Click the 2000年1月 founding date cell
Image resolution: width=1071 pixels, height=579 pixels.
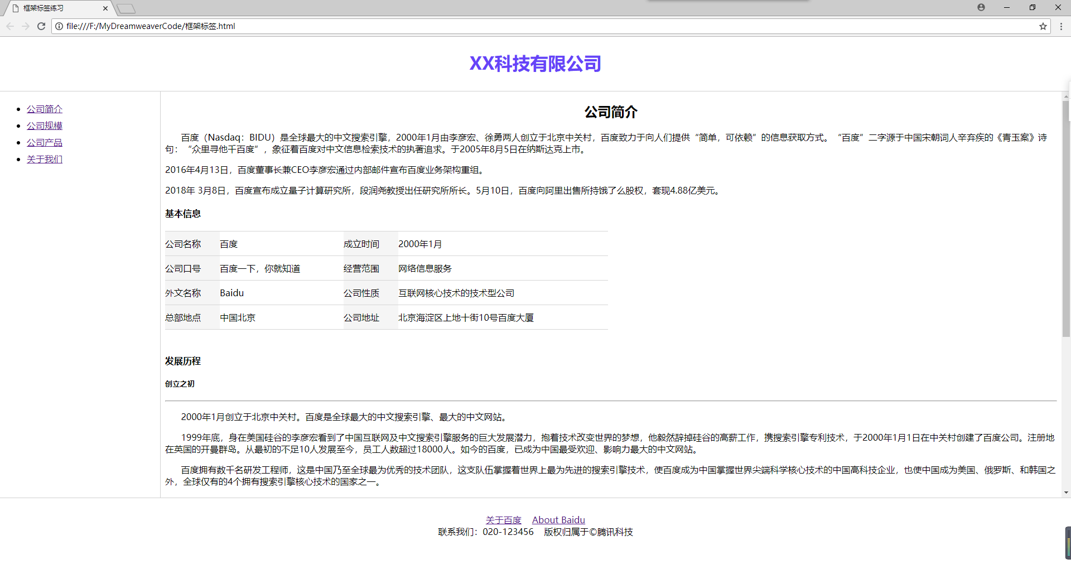coord(420,244)
